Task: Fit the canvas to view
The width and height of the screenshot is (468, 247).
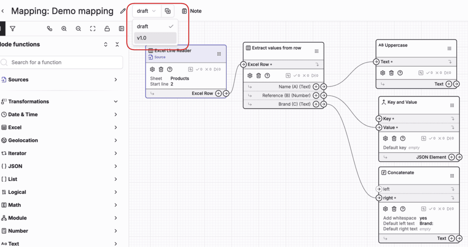Action: [x=93, y=28]
